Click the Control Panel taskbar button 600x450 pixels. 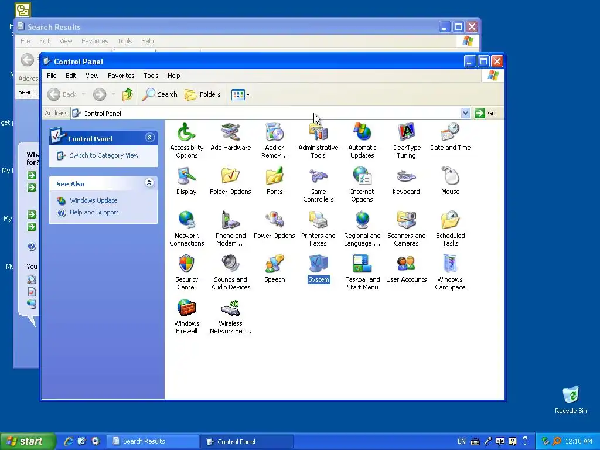(x=247, y=442)
